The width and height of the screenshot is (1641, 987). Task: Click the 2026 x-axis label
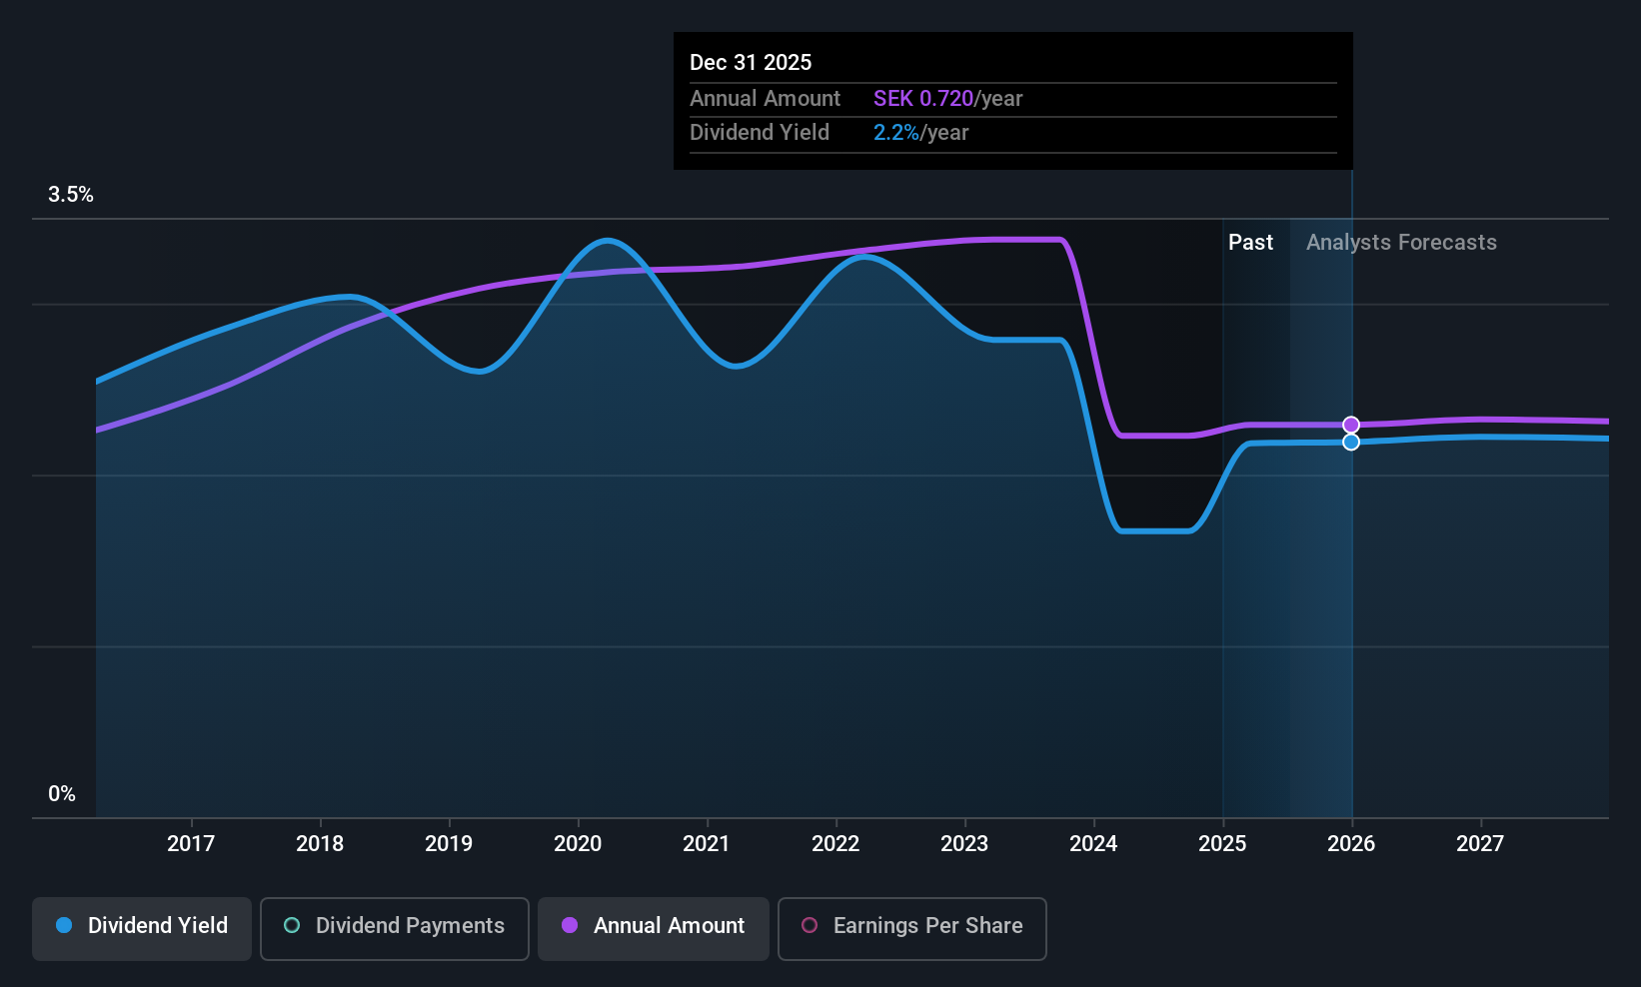1351,844
